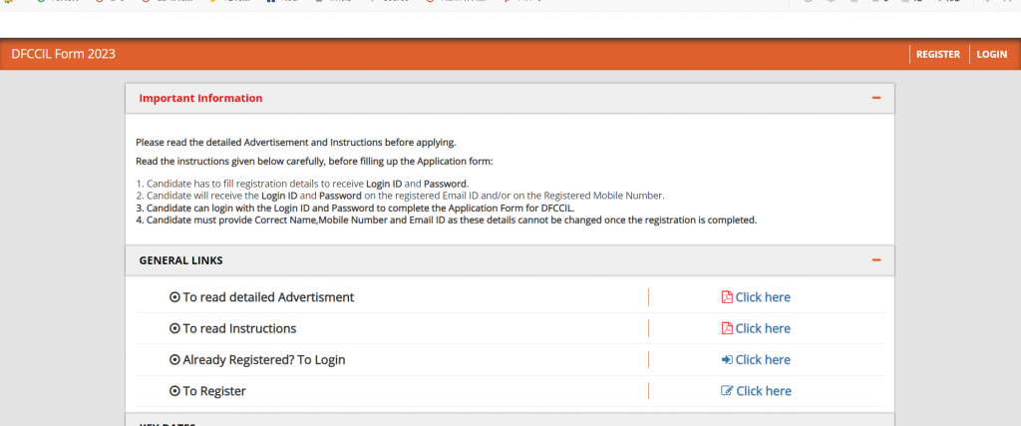Select the bullet icon beside detailed Advertisment

point(174,297)
